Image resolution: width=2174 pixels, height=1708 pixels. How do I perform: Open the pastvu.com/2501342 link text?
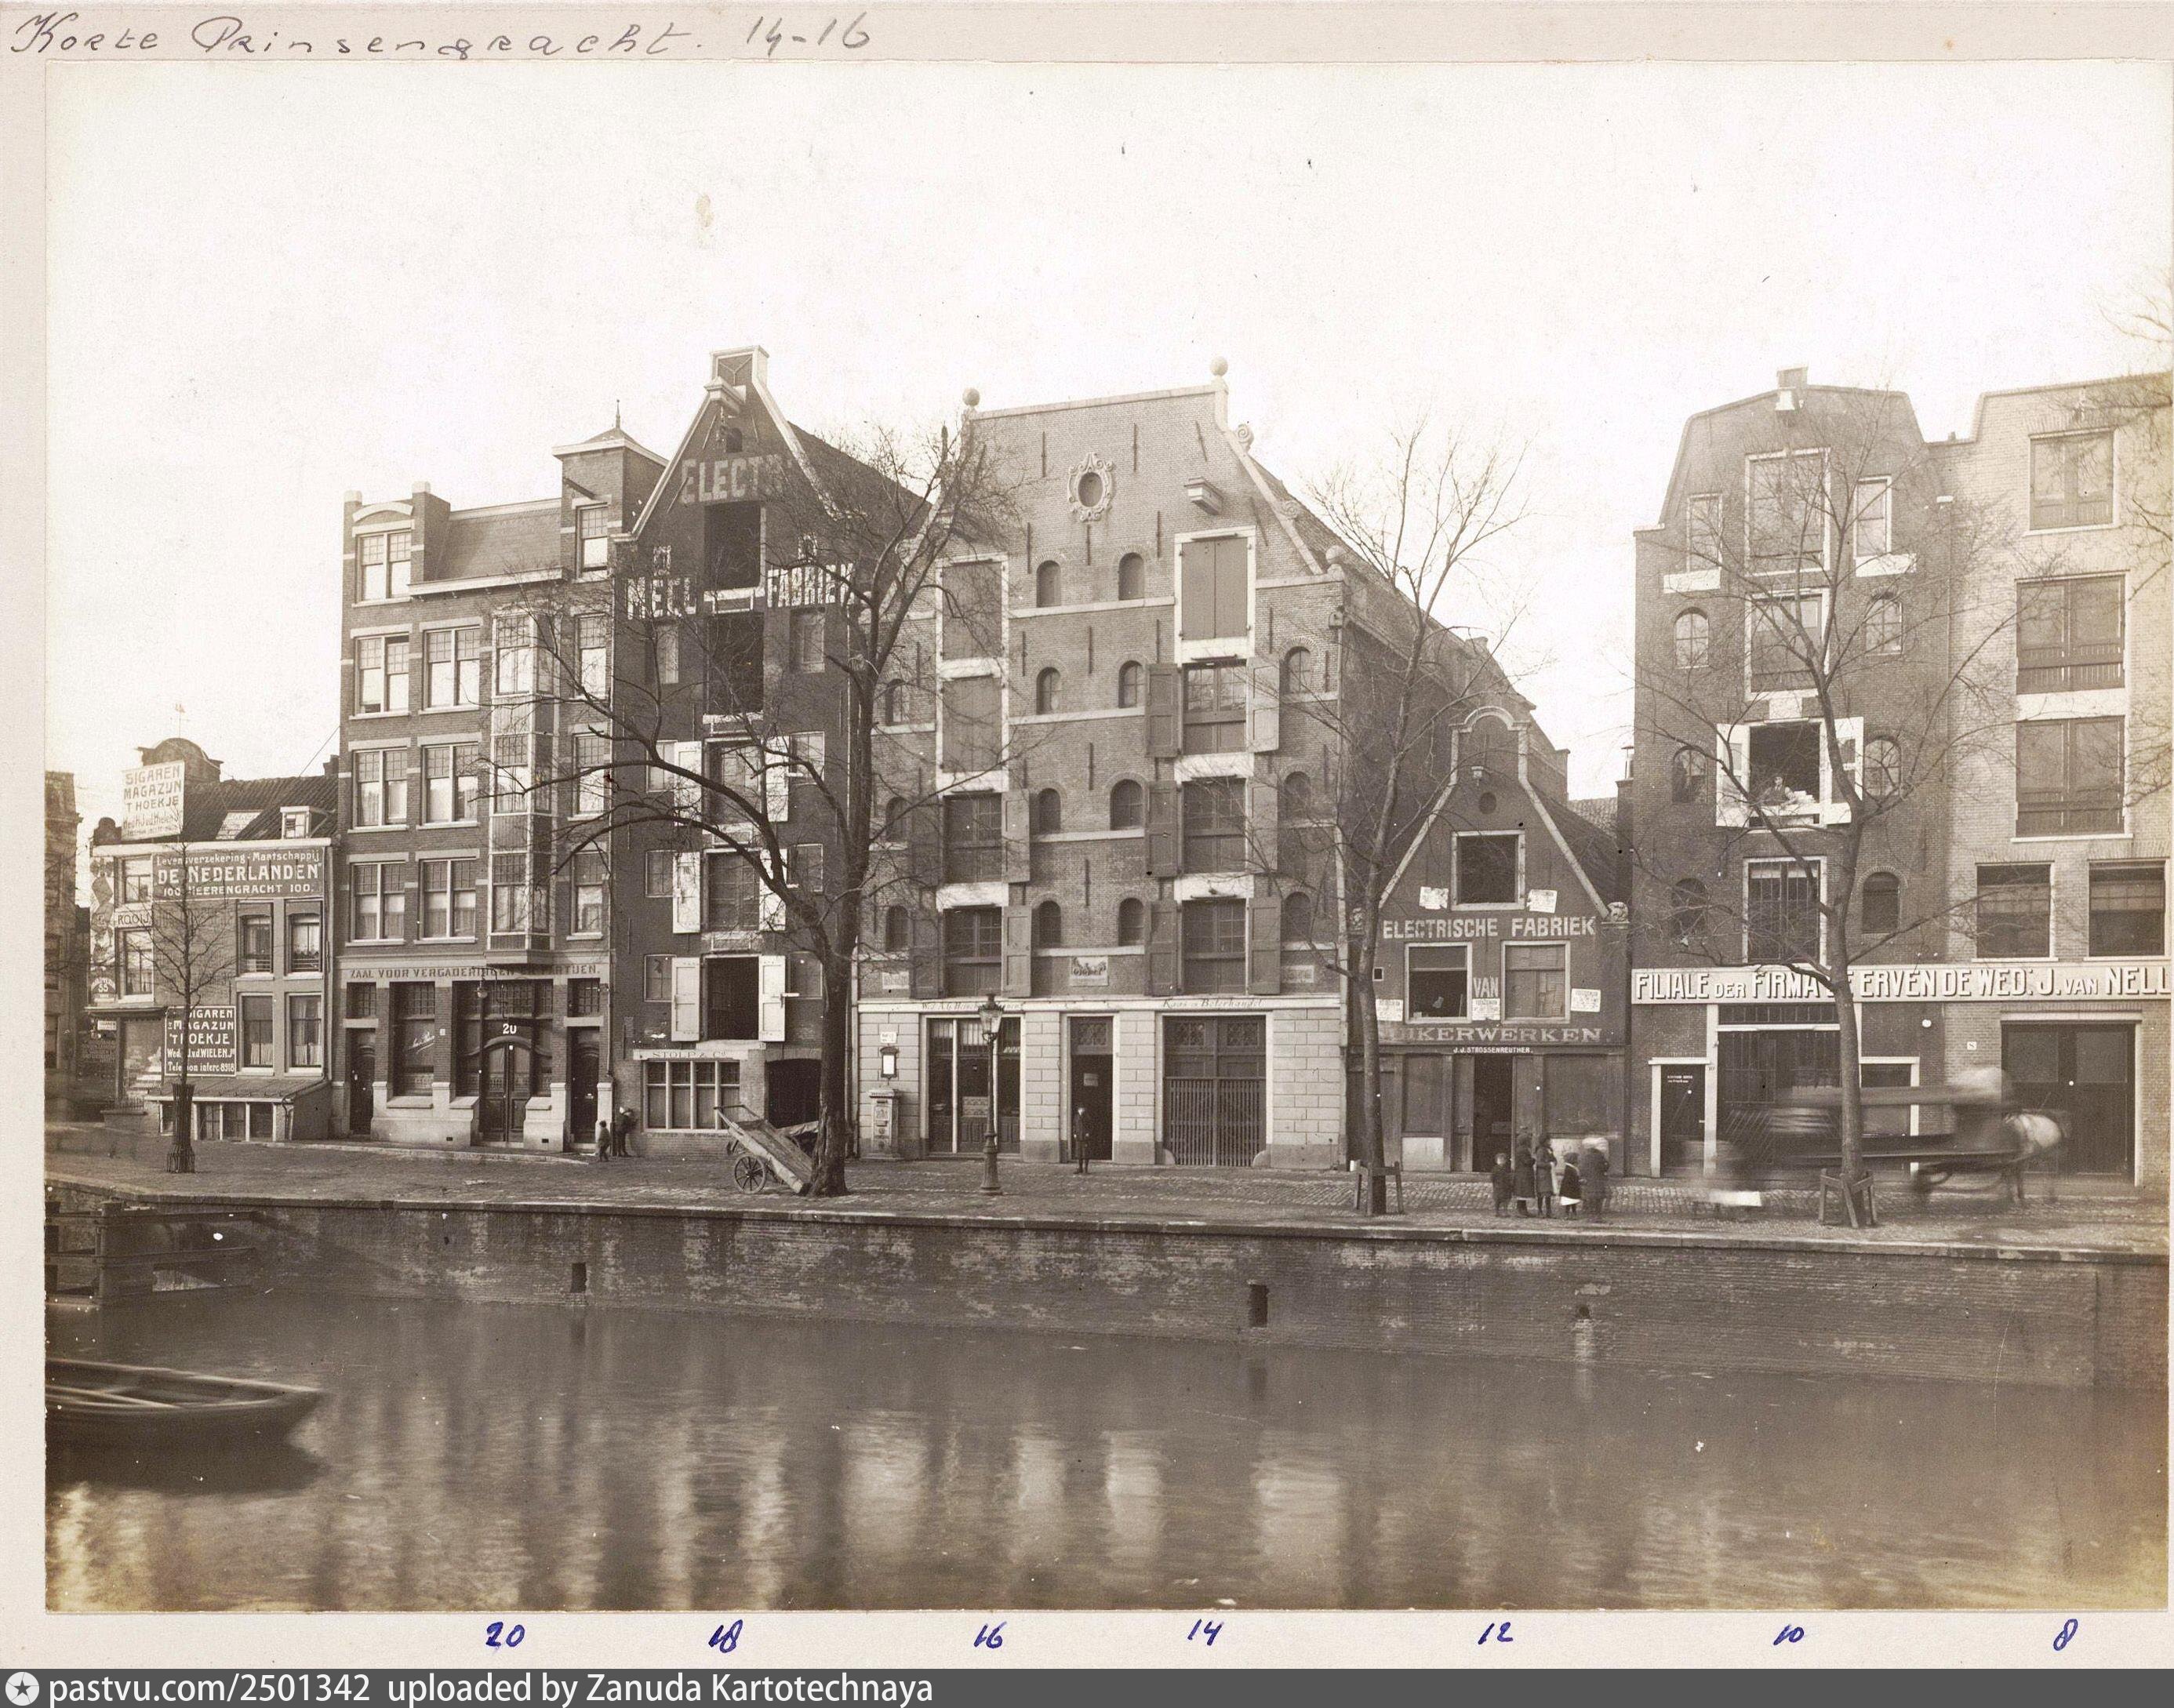tap(208, 1689)
